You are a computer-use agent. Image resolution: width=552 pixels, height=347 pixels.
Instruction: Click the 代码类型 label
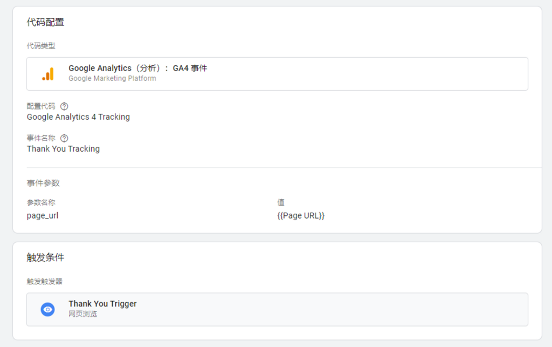tap(41, 46)
